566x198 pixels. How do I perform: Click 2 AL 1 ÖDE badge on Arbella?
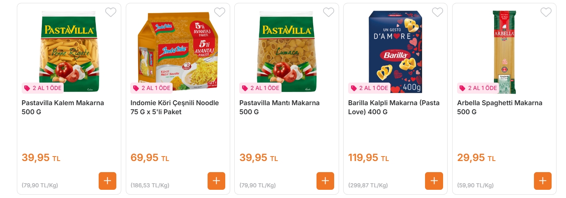[478, 88]
